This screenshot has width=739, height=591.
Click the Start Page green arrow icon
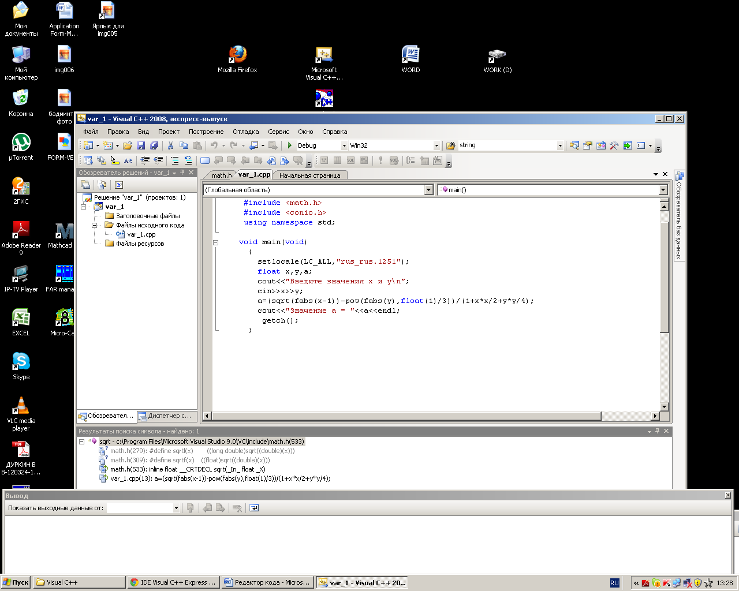click(628, 145)
